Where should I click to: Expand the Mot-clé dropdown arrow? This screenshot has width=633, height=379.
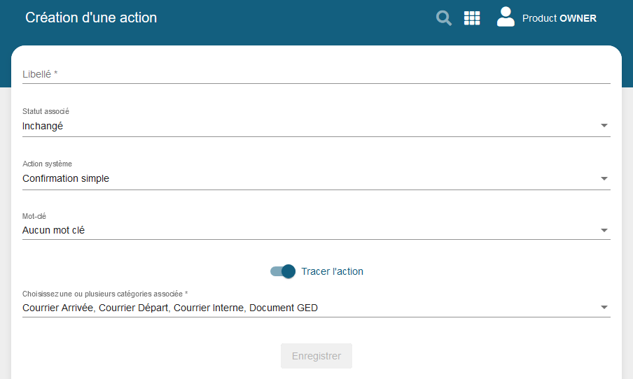click(x=604, y=230)
